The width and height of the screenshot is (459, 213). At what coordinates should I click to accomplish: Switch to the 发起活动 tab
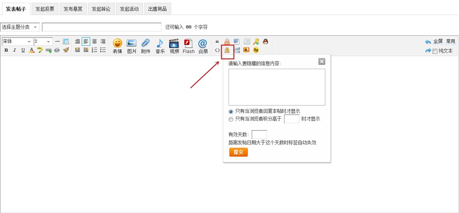click(x=129, y=9)
